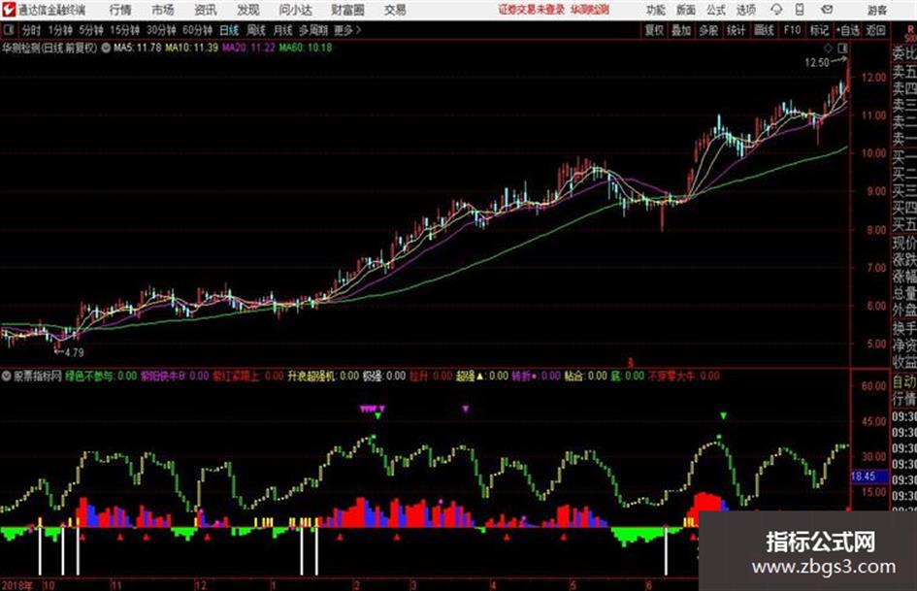Screen dimensions: 917x591
Task: Toggle the side panel icon near the diamond
Action: [x=842, y=48]
